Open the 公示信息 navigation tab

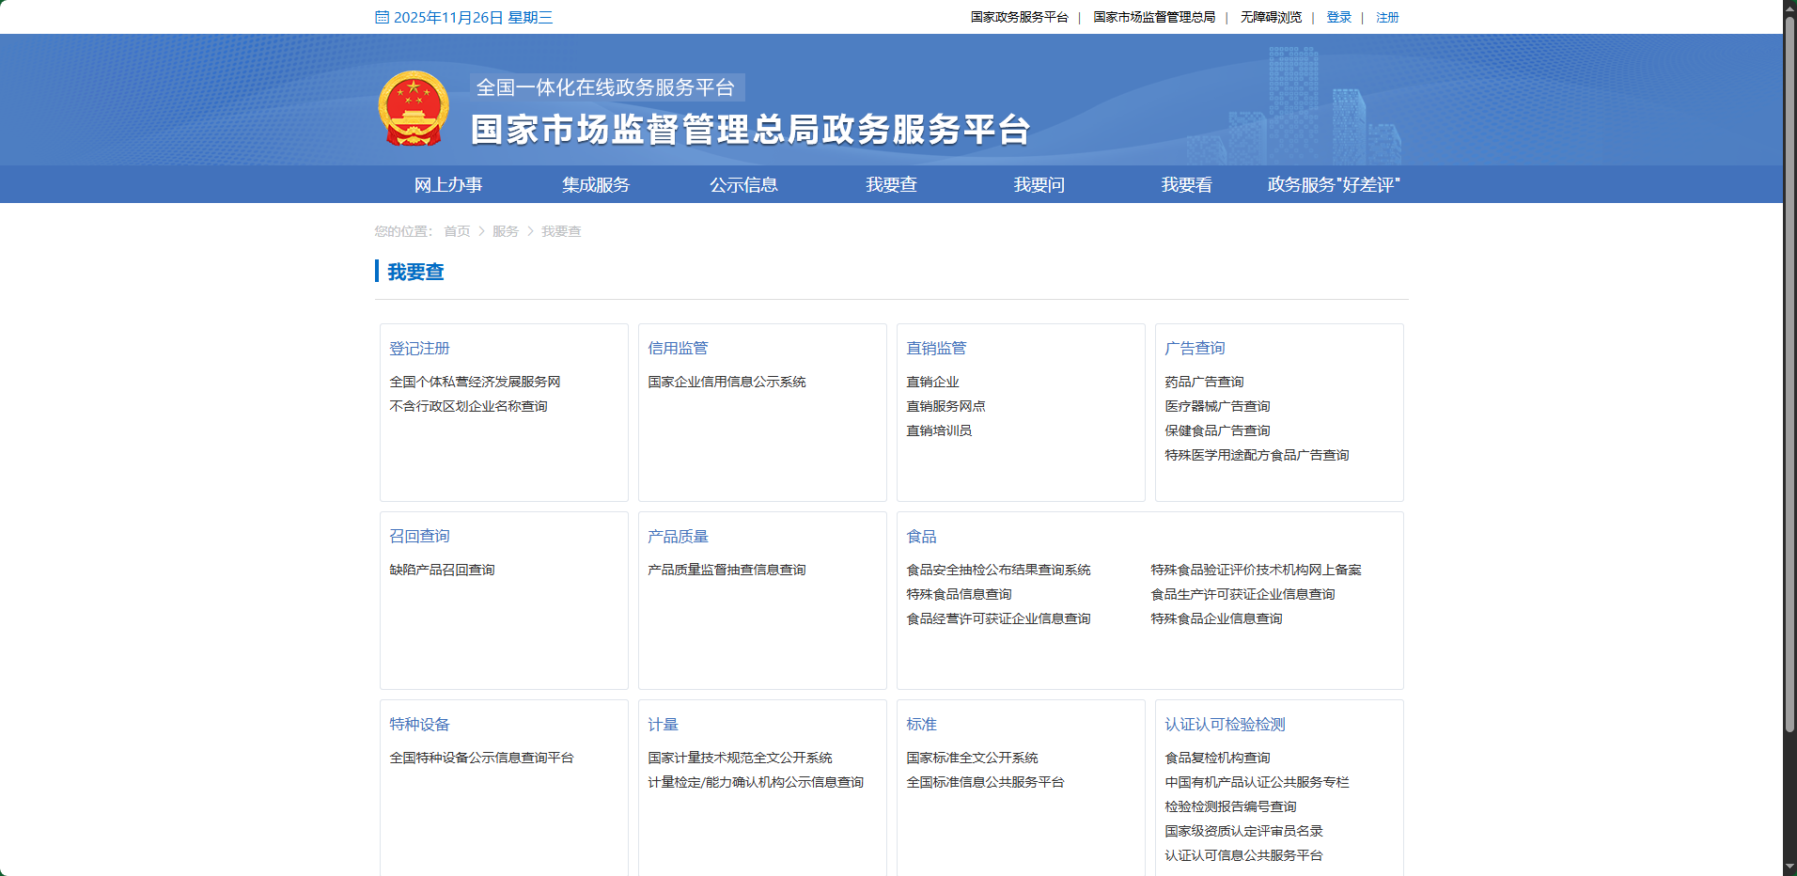point(743,185)
